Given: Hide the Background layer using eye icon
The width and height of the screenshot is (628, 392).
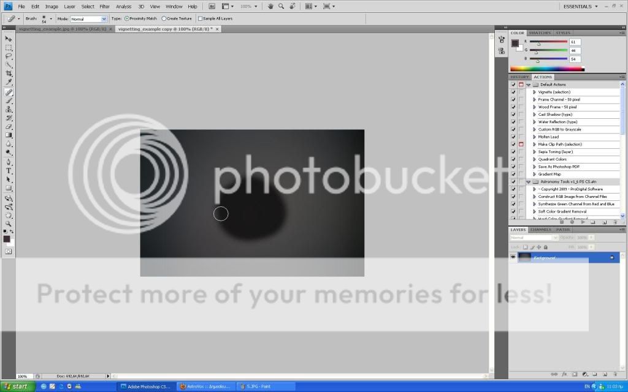Looking at the screenshot, I should (513, 258).
